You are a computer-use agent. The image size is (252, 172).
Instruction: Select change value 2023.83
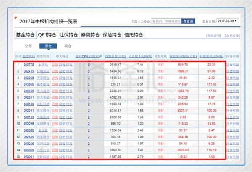click(183, 150)
